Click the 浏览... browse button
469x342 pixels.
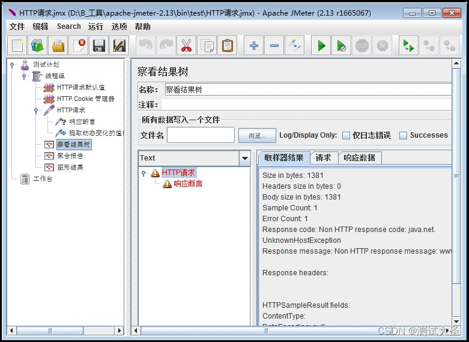click(x=257, y=136)
